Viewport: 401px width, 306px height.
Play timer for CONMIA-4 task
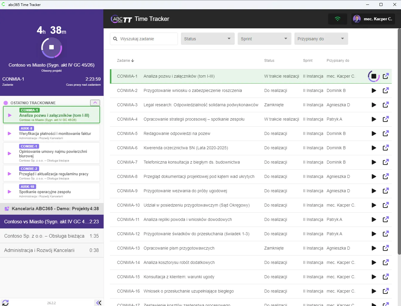374,119
